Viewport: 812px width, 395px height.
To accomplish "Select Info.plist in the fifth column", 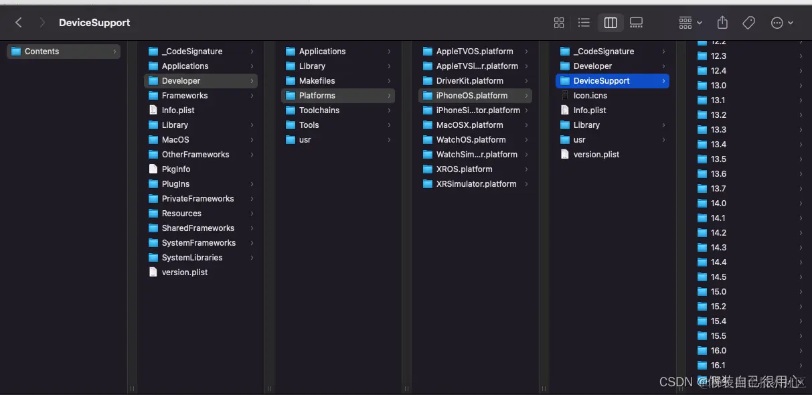I will [613, 110].
